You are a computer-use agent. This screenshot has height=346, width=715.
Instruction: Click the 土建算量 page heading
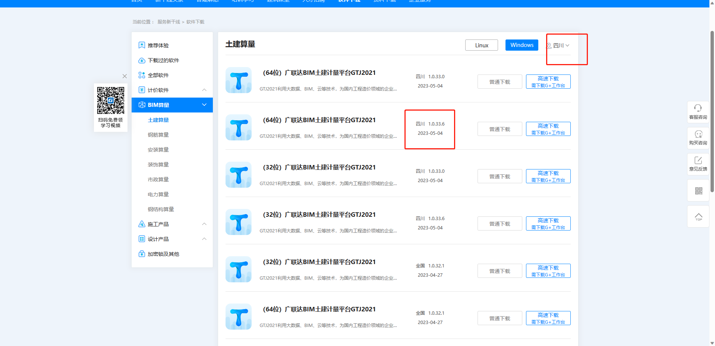tap(240, 44)
